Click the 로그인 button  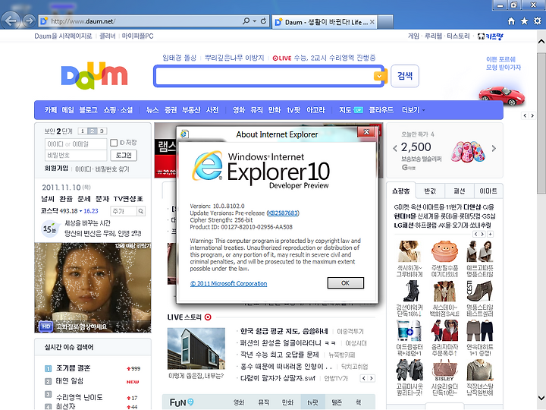coord(124,155)
